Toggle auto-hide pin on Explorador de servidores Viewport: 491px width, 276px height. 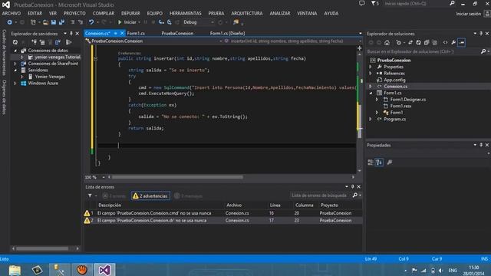point(71,34)
